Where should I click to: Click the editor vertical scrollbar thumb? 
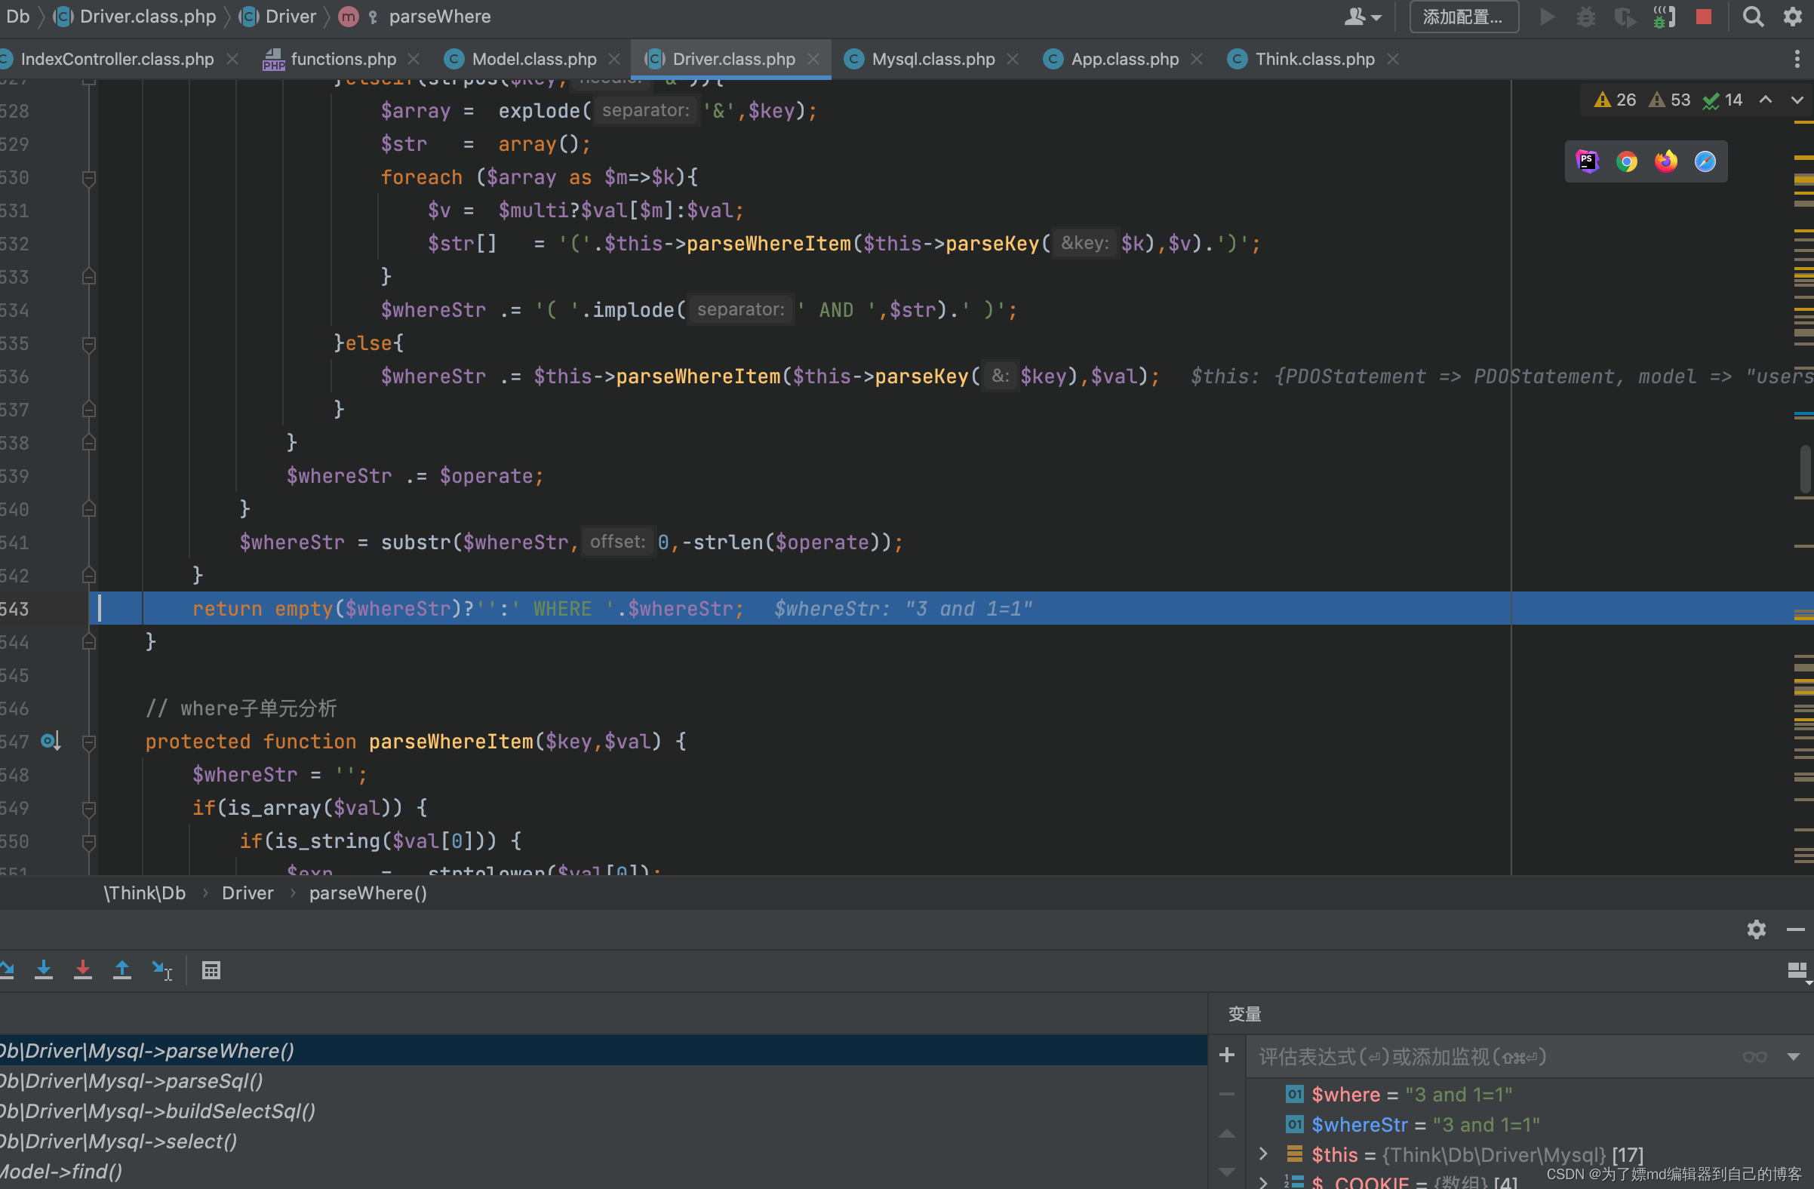[1805, 469]
